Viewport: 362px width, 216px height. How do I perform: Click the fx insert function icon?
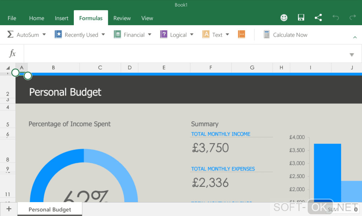(x=12, y=53)
